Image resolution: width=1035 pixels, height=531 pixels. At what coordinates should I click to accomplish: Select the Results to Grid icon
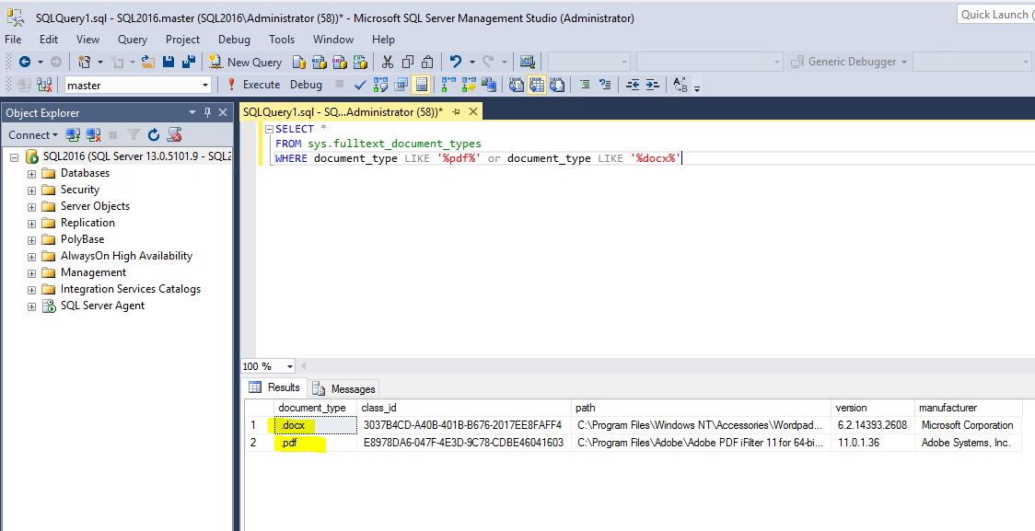536,84
